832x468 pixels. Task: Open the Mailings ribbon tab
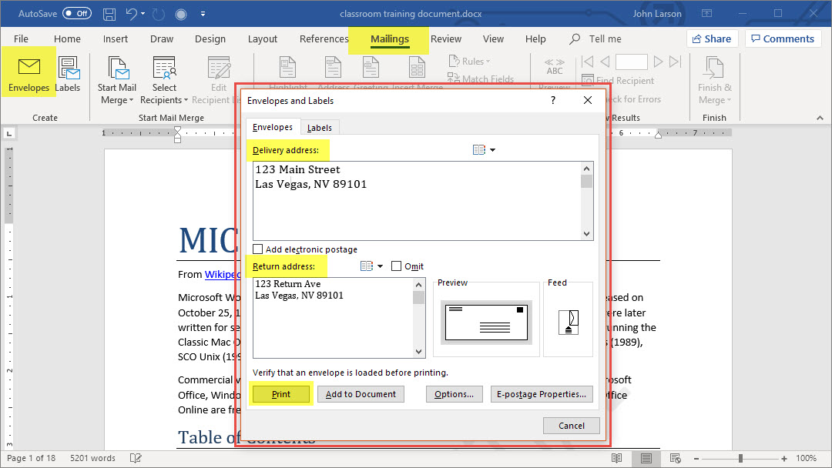[x=389, y=38]
